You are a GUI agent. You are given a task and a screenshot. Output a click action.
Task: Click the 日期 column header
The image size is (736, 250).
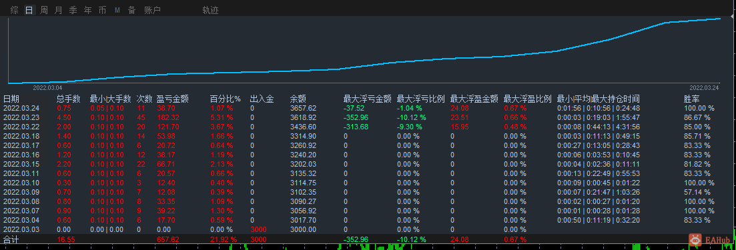pos(11,99)
